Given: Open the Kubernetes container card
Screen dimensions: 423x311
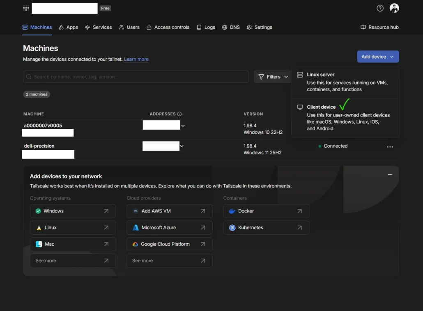Looking at the screenshot, I should (266, 227).
